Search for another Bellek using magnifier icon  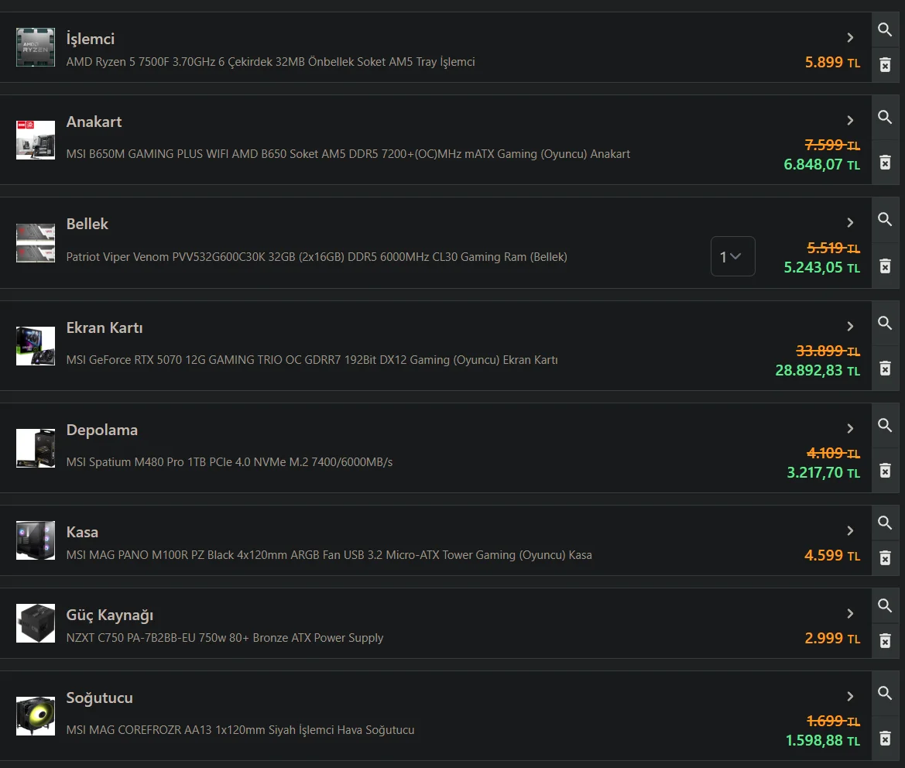click(x=885, y=219)
